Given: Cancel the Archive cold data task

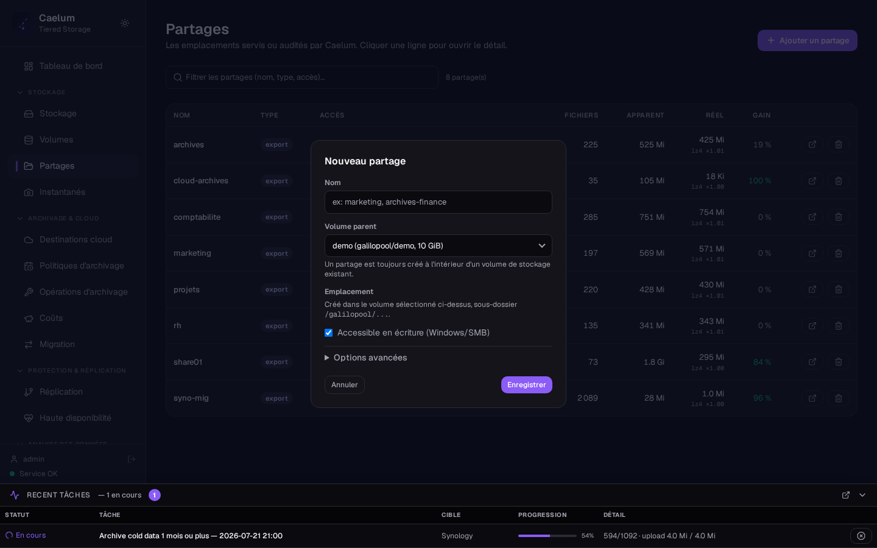Looking at the screenshot, I should point(861,536).
